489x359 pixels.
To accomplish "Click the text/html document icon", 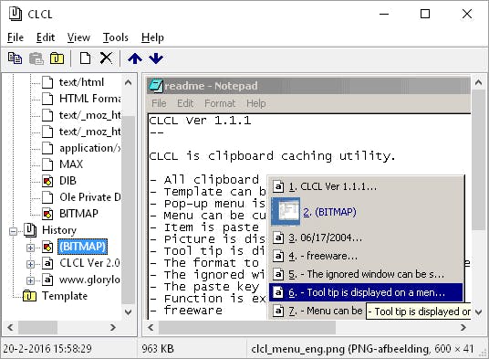I will (x=47, y=82).
